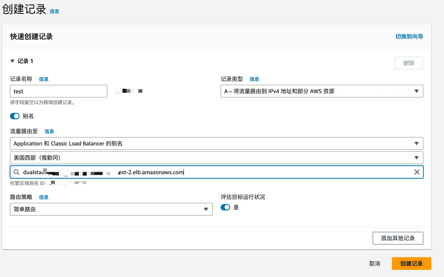Open 信息 link next to 路由策略
Viewport: 444px width, 277px height.
[x=43, y=197]
